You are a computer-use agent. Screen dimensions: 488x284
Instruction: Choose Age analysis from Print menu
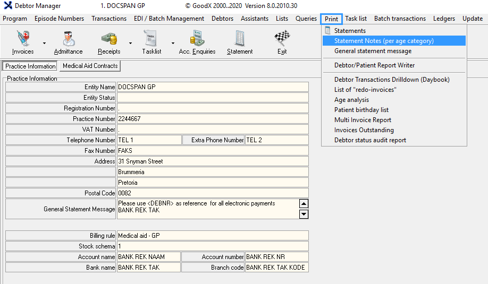coord(351,100)
